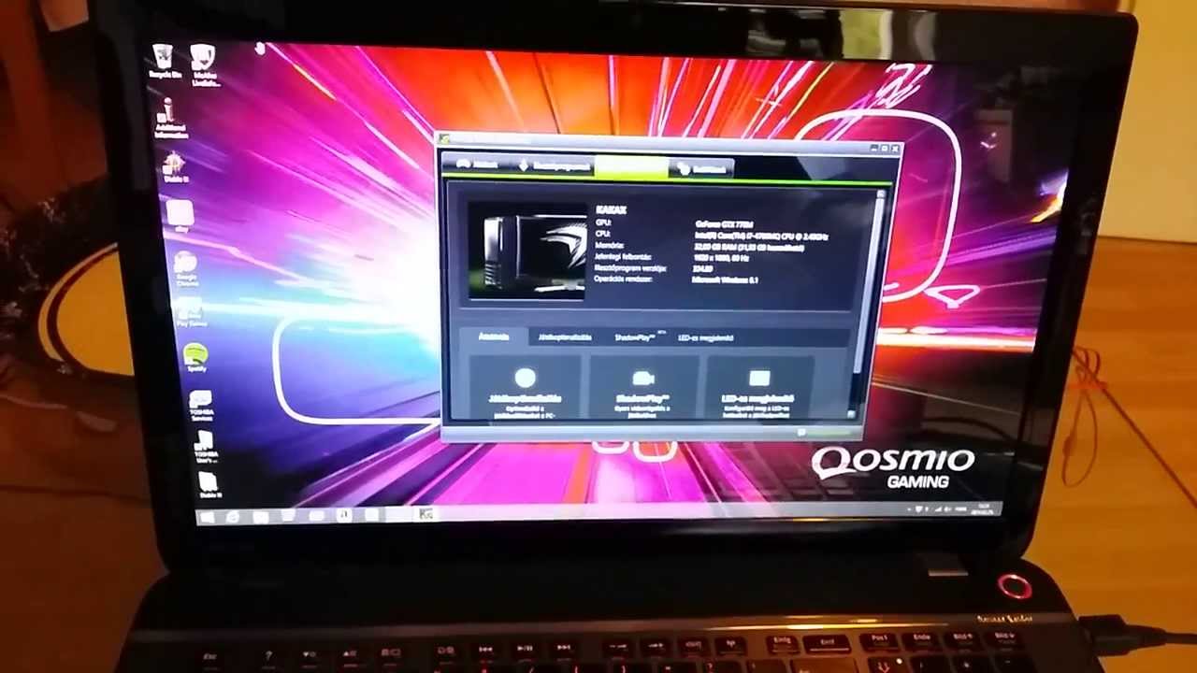Select the LED visualizer sub-tab
The image size is (1197, 673).
[706, 338]
